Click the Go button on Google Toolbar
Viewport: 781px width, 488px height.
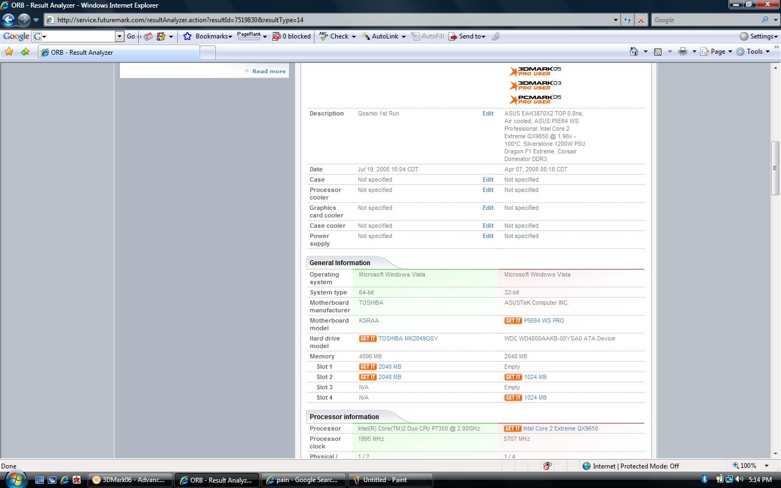tap(131, 36)
